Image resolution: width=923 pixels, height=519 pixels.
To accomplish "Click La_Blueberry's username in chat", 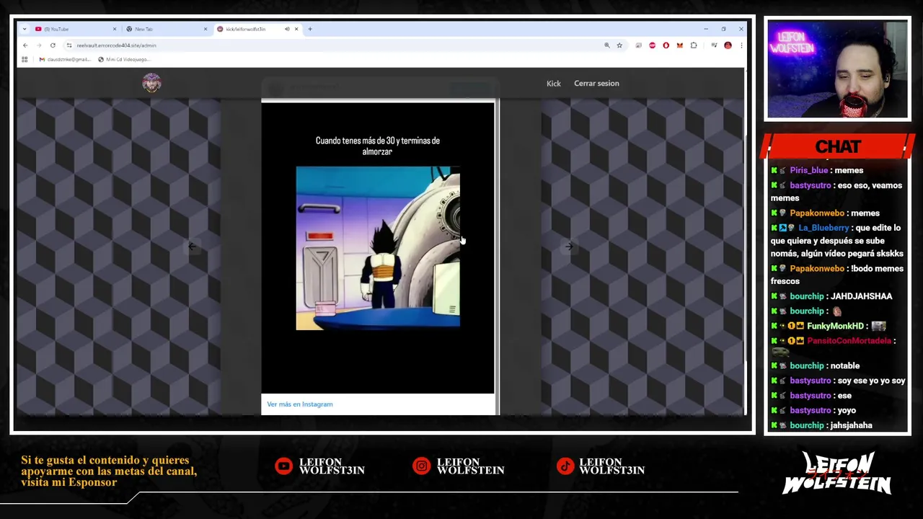I will click(823, 228).
